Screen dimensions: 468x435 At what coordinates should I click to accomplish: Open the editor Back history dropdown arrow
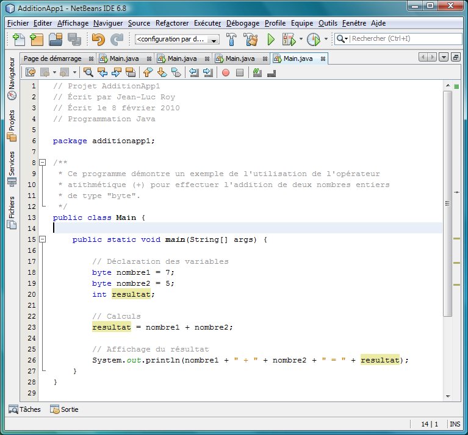pos(55,72)
